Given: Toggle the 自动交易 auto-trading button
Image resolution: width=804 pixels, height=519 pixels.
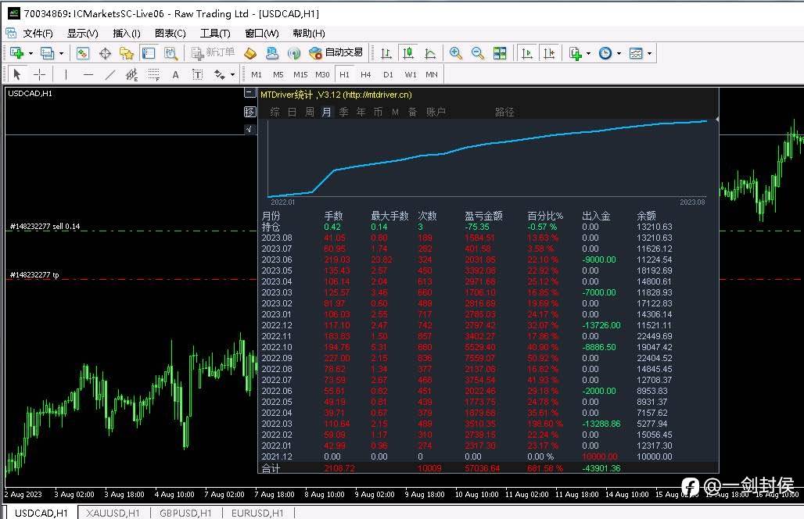Looking at the screenshot, I should 336,53.
